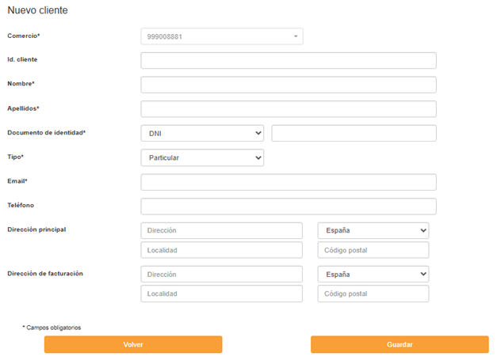
Task: Open the Tipo dropdown set to Particular
Action: (202, 158)
